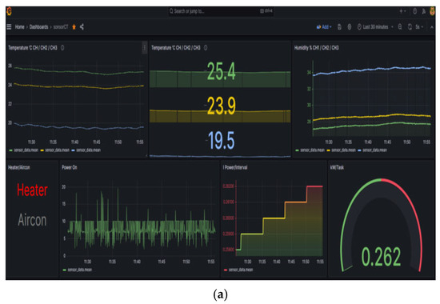Open the Grafana logo home menu
The image size is (440, 304).
click(x=10, y=11)
